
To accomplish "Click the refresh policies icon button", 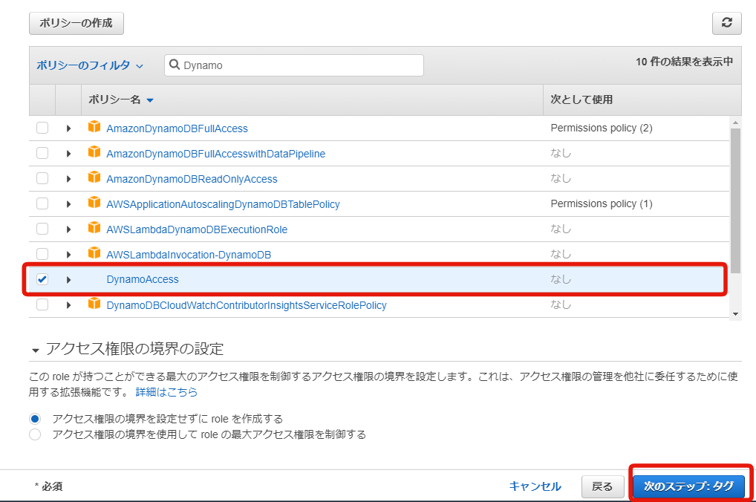I will tap(726, 23).
